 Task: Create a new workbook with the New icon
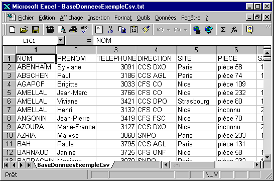tap(12, 29)
